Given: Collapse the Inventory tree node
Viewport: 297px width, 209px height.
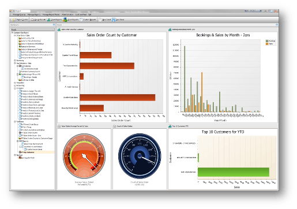Looking at the screenshot, I should click(15, 88).
